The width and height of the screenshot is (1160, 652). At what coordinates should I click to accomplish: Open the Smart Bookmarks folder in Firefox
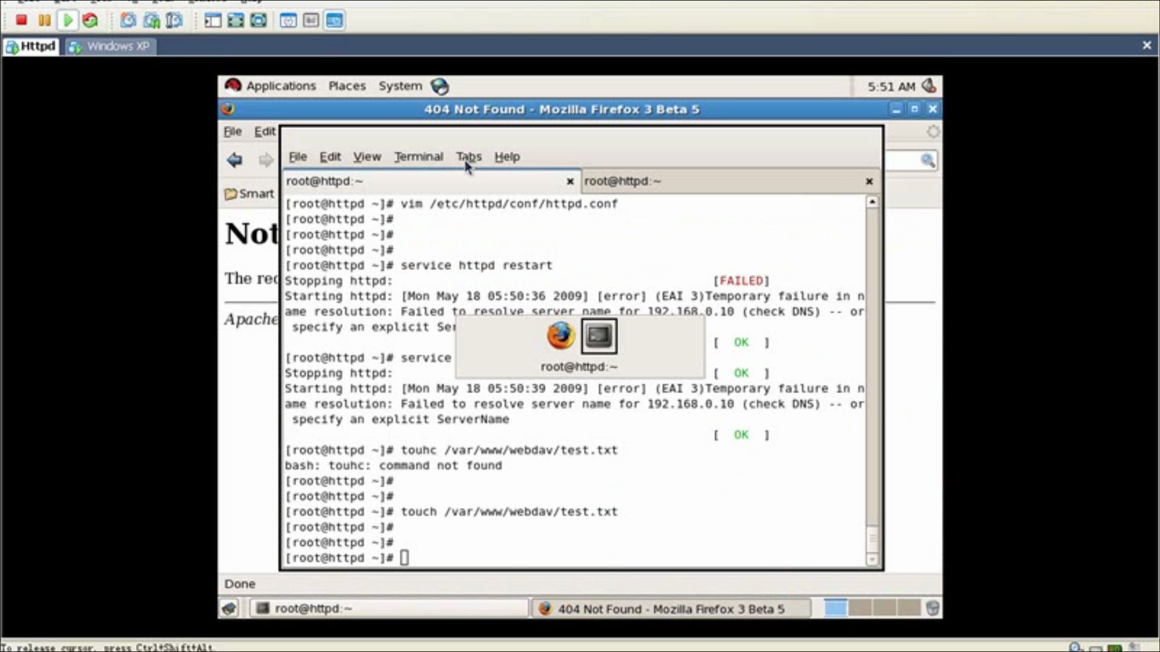click(x=249, y=194)
